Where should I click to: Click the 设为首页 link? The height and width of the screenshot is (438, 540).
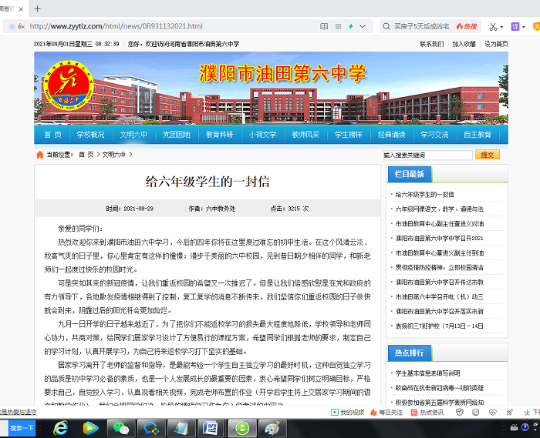(496, 44)
